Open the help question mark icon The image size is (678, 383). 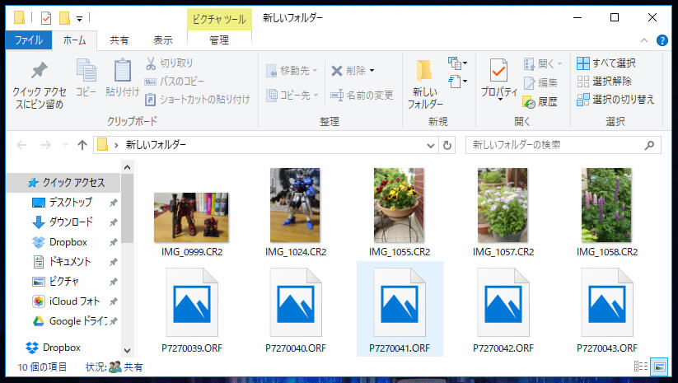662,40
